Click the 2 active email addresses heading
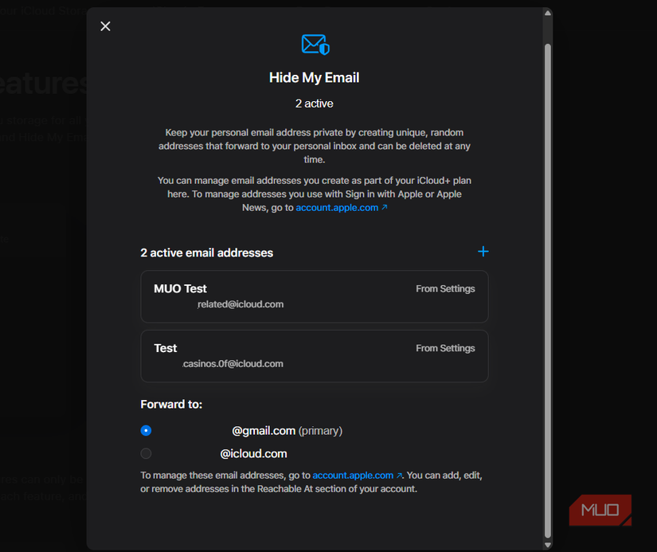The image size is (657, 552). click(x=206, y=253)
